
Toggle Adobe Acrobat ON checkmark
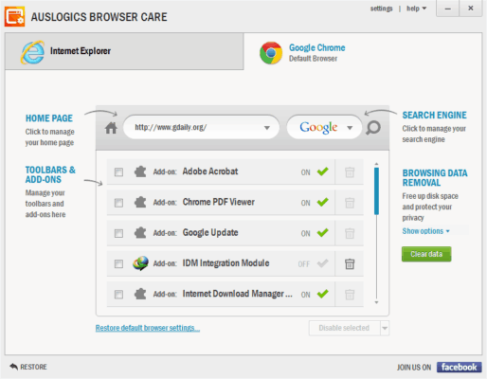(323, 171)
